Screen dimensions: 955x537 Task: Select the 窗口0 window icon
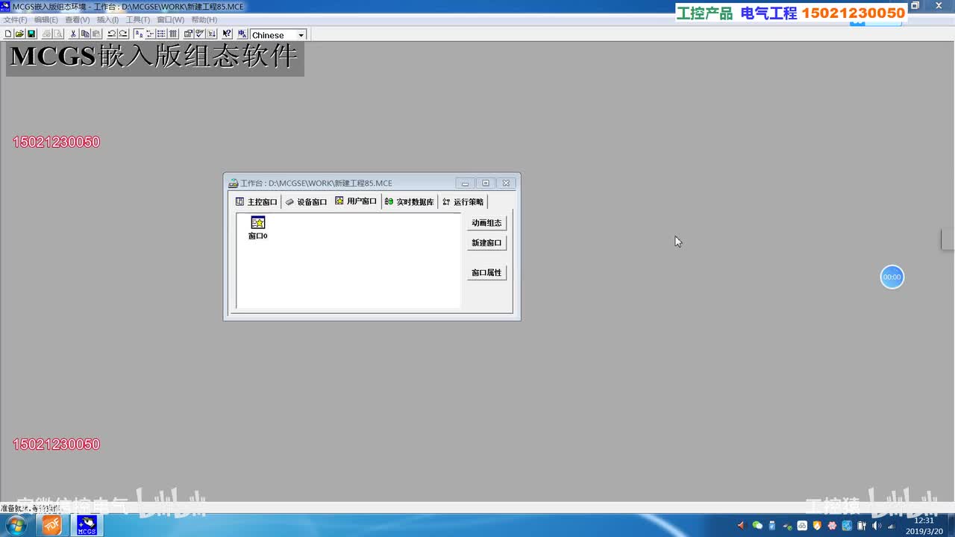[x=258, y=228]
